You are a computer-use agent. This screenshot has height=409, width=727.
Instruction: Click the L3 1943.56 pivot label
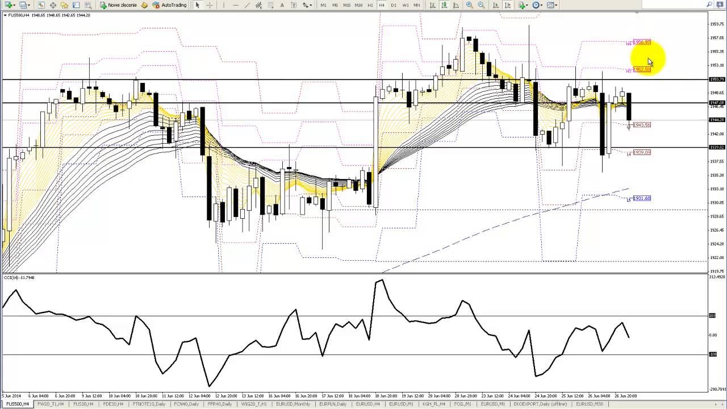642,124
